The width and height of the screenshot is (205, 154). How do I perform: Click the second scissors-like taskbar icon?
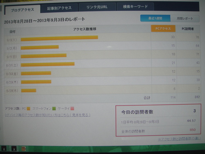(14, 149)
